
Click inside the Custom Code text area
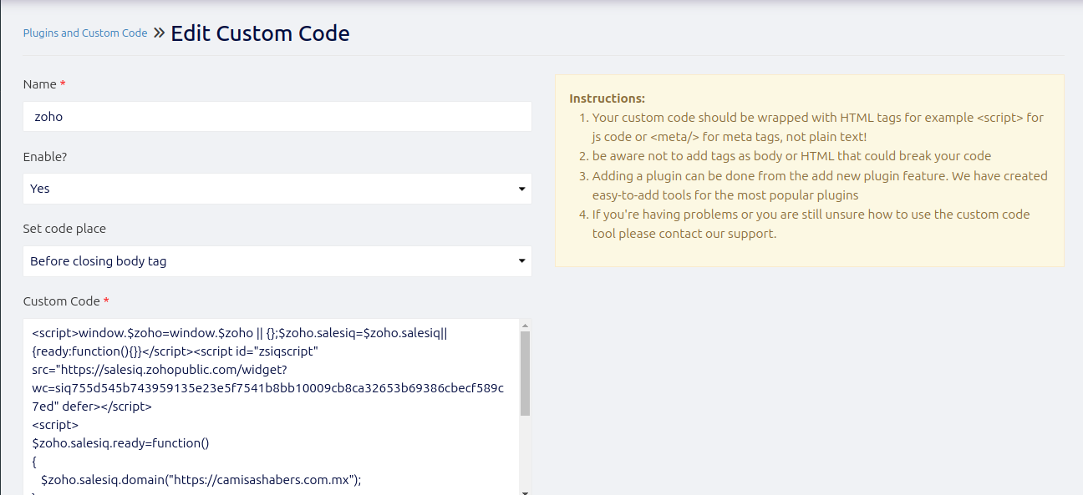271,407
